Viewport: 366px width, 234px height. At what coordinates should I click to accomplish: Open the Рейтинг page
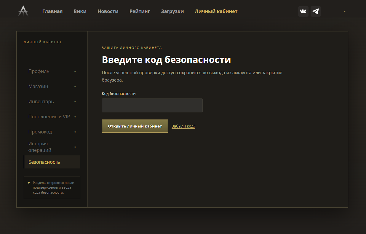140,11
